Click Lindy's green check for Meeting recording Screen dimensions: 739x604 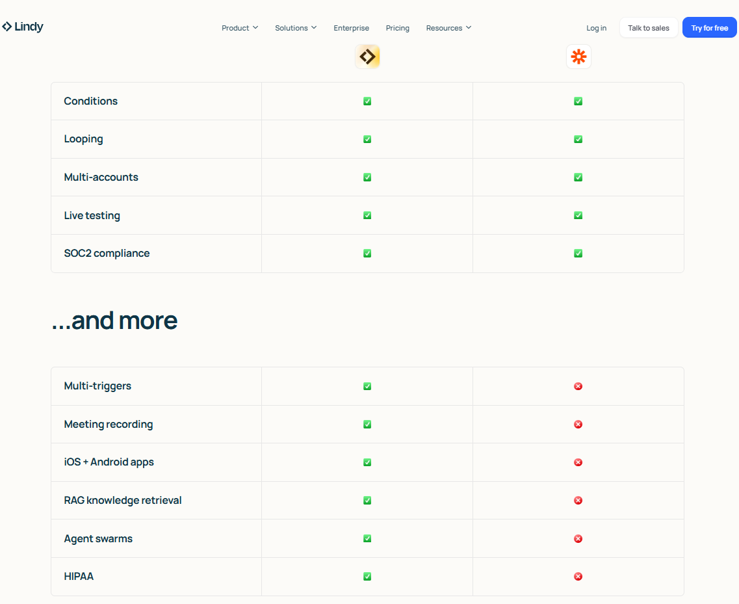point(367,425)
